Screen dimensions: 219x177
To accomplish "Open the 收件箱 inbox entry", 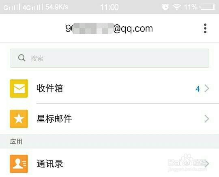I will pos(109,88).
